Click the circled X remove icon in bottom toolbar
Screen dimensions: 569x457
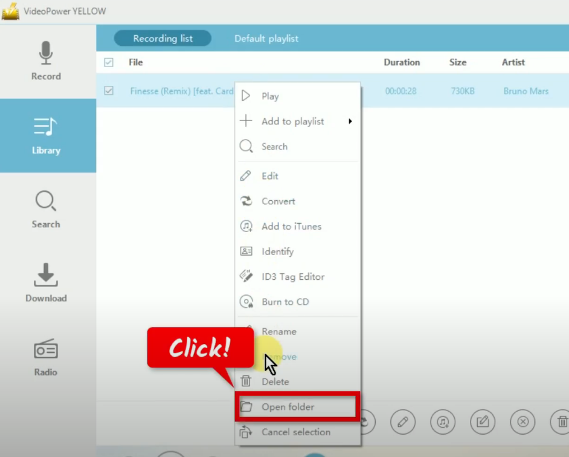(x=523, y=421)
